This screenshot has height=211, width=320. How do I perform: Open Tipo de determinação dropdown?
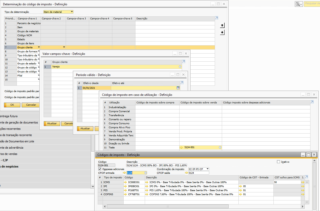[x=72, y=12]
